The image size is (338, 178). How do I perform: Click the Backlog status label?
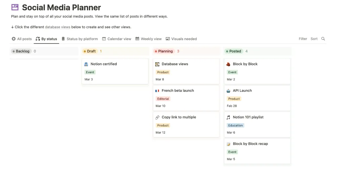click(21, 51)
